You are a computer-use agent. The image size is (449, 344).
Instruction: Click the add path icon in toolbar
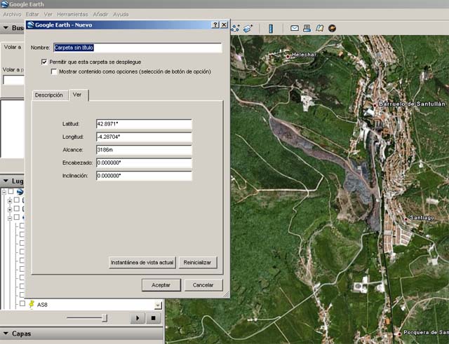click(x=236, y=28)
